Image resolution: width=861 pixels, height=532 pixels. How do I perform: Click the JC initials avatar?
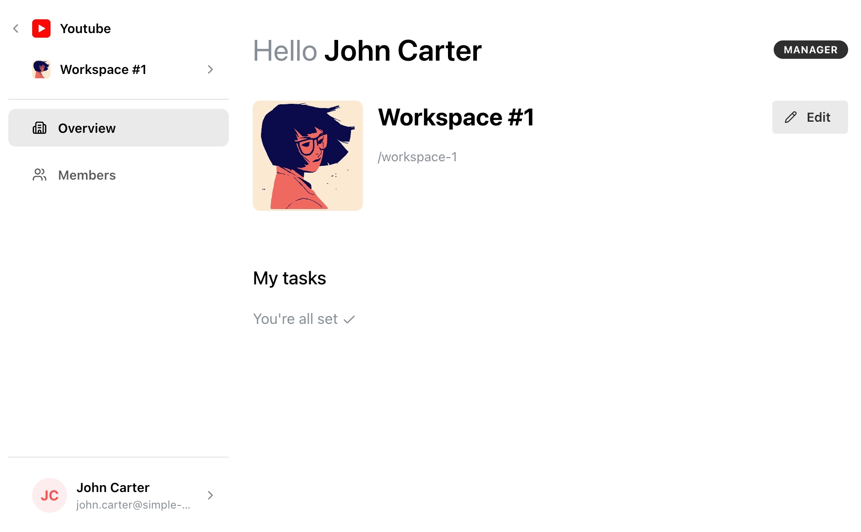tap(50, 495)
